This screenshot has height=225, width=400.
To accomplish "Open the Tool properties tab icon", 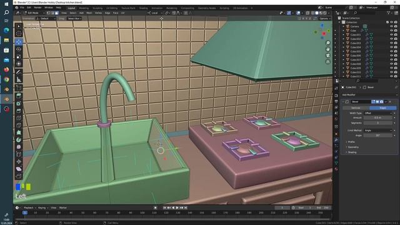I will (336, 88).
